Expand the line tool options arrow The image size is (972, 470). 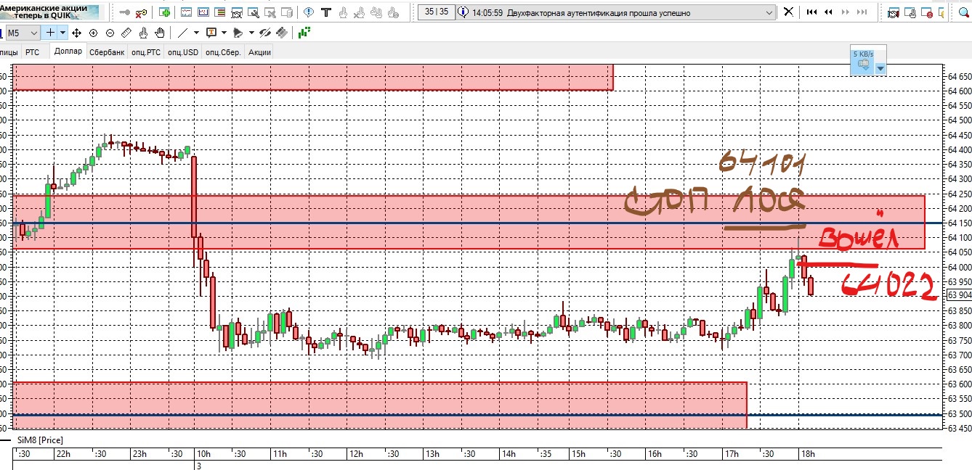click(196, 33)
